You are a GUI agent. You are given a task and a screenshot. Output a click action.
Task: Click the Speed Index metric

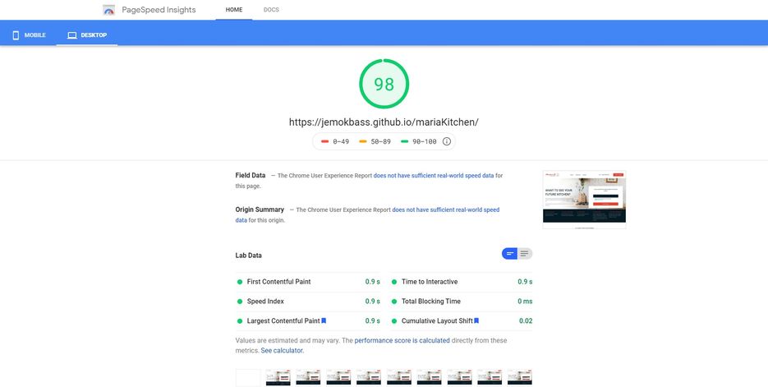point(309,302)
